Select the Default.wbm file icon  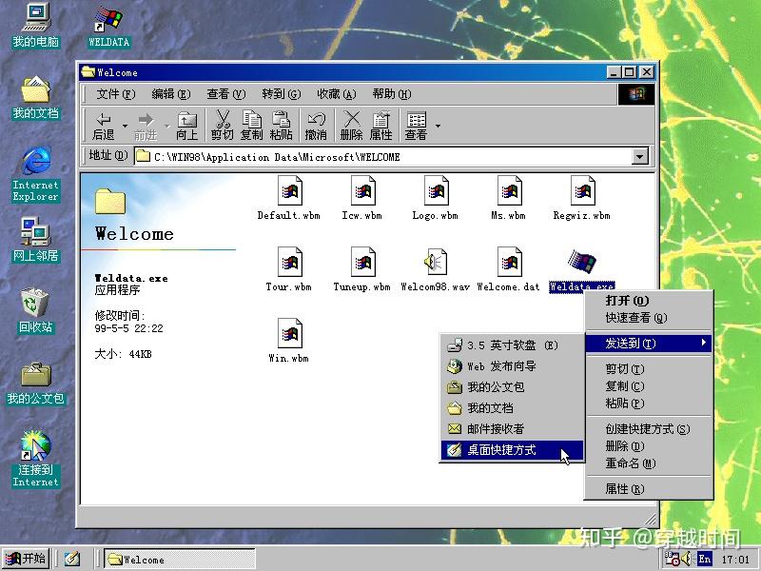tap(290, 191)
